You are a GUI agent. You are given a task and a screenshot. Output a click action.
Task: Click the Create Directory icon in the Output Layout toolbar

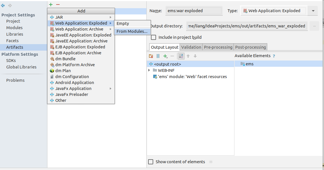tap(151, 56)
